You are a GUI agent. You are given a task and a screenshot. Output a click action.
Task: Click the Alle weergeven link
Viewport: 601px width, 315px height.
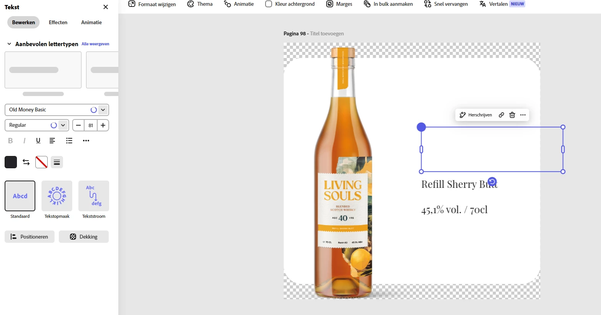click(95, 44)
